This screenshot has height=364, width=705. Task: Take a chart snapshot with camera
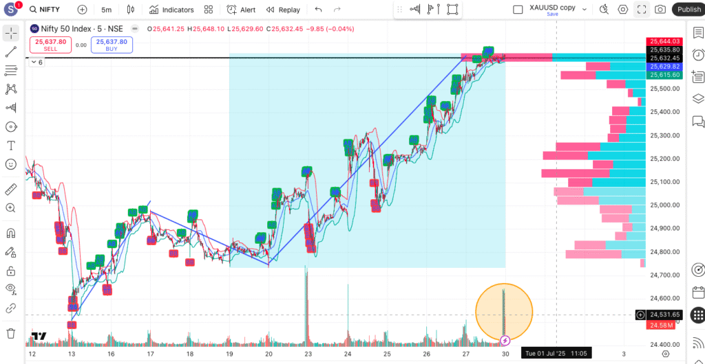tap(660, 10)
